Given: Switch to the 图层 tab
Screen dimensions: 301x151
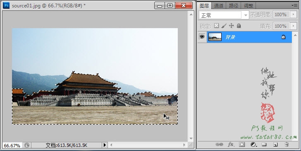Looking at the screenshot, I should 204,5.
